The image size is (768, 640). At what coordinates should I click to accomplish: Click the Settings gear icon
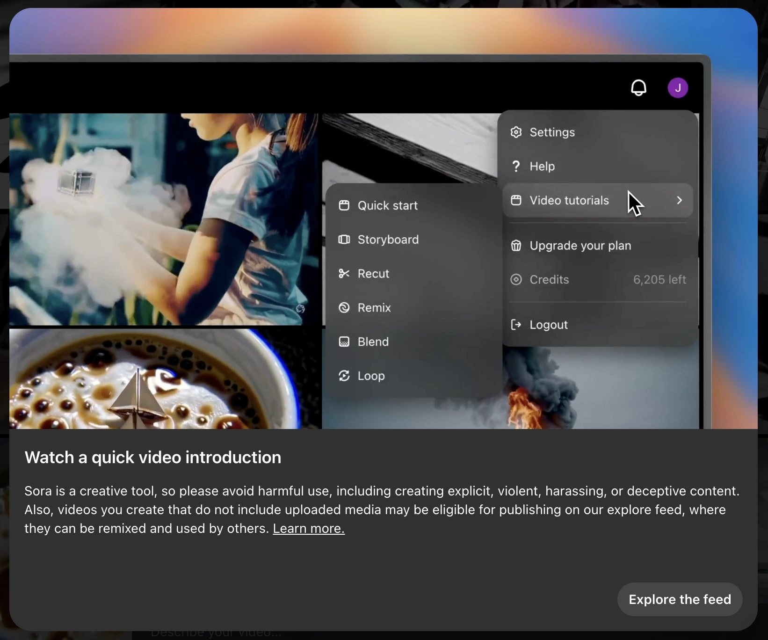pos(516,132)
